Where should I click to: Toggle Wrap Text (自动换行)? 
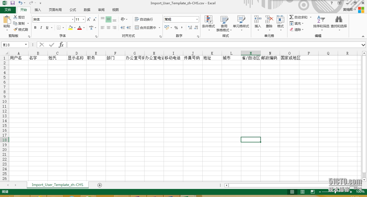coord(144,19)
